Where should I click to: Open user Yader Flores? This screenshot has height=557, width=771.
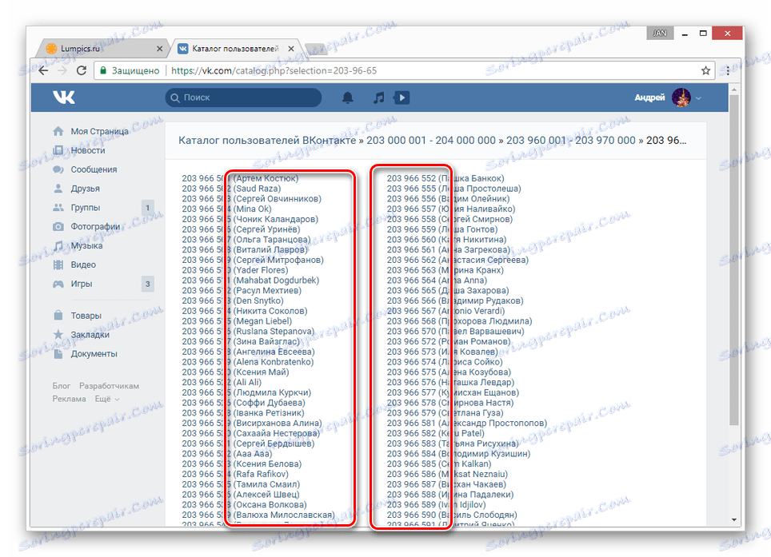235,270
